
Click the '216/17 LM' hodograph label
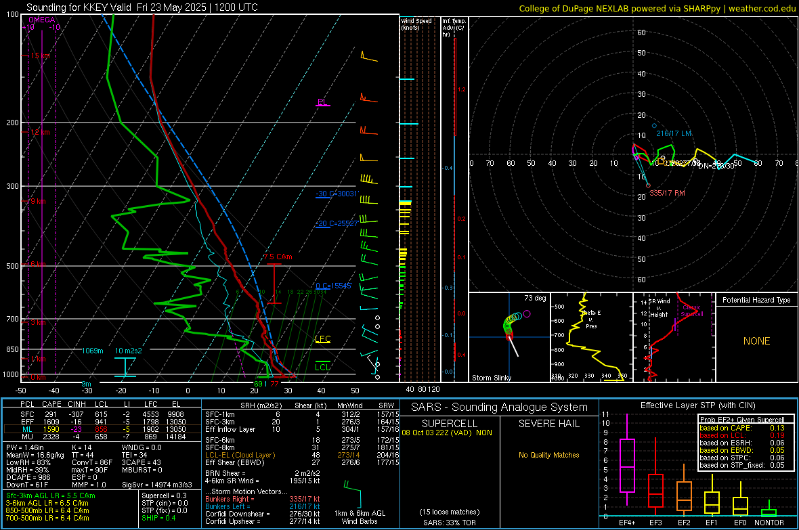click(674, 133)
